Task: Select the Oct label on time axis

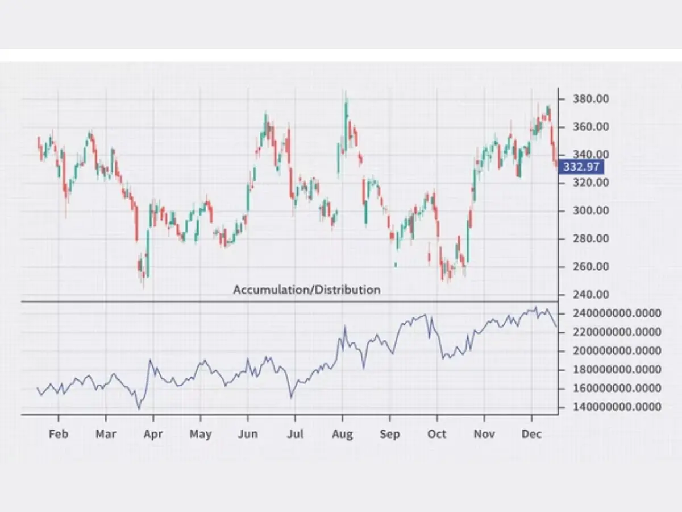Action: 436,434
